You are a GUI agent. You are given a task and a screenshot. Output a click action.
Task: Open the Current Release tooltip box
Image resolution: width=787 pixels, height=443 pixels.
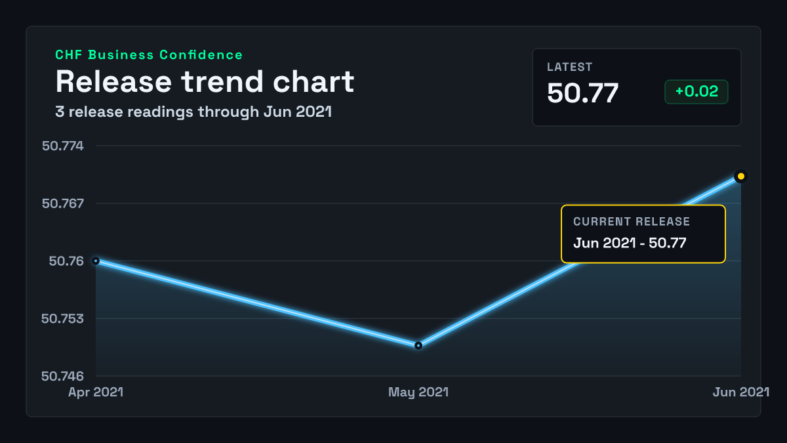click(643, 234)
